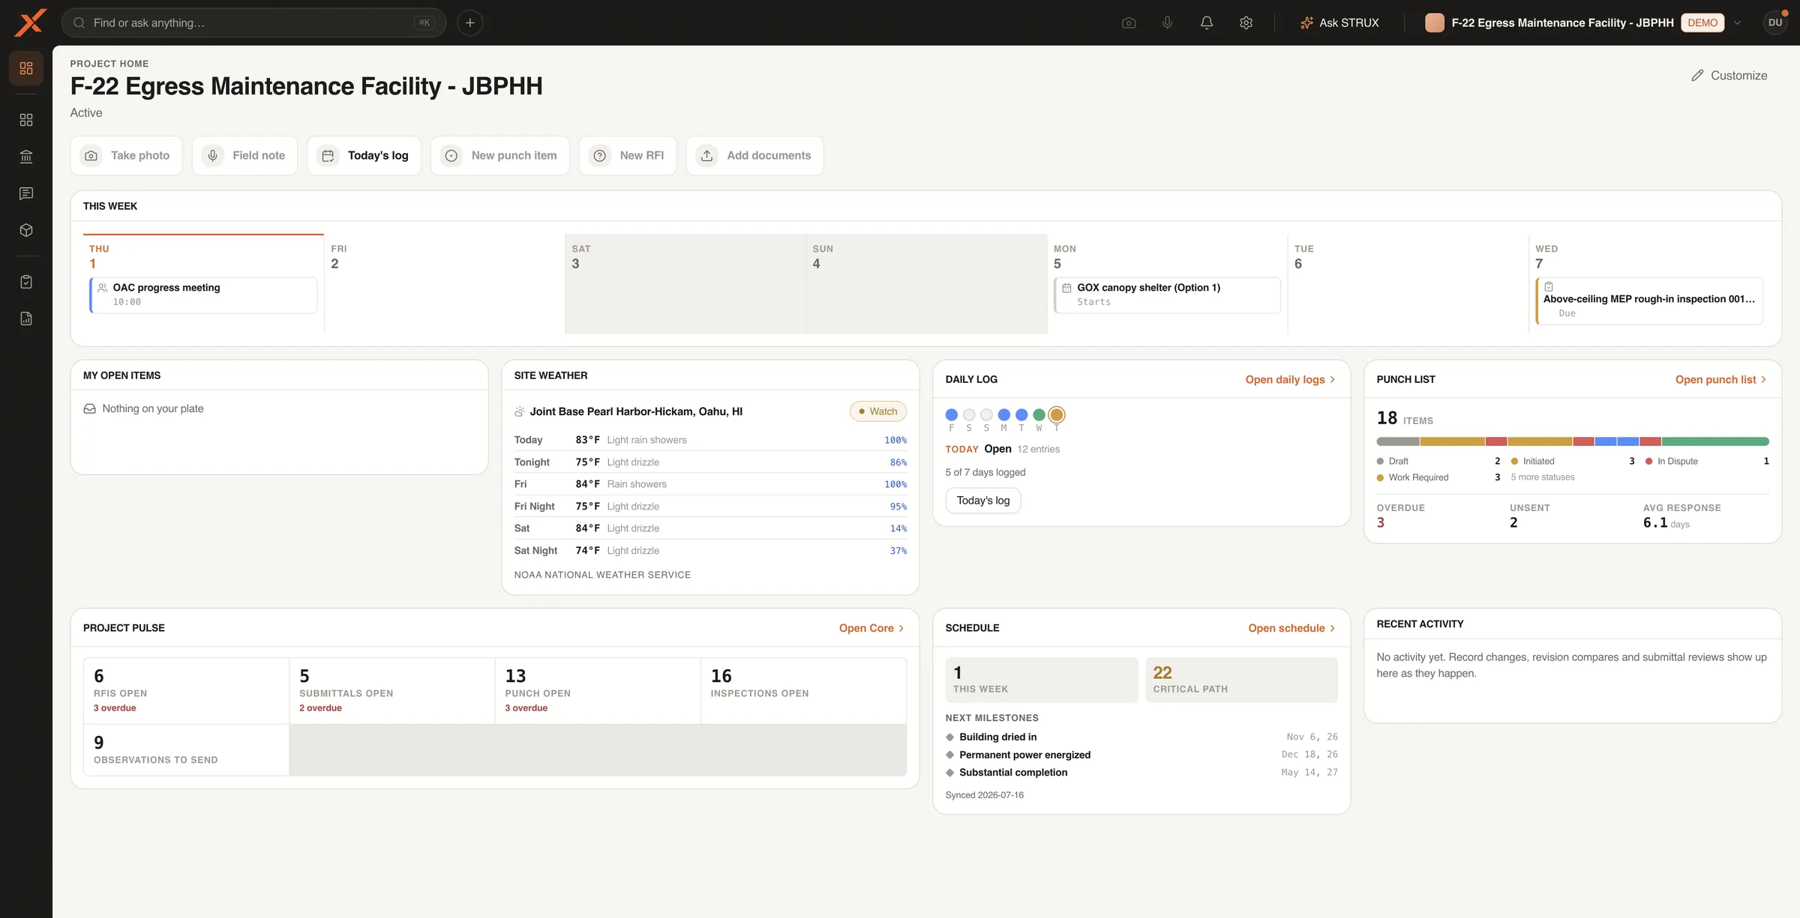Click the DU user avatar
1800x918 pixels.
(x=1775, y=22)
